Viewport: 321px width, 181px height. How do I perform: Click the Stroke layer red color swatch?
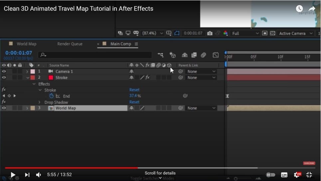[x=51, y=78]
